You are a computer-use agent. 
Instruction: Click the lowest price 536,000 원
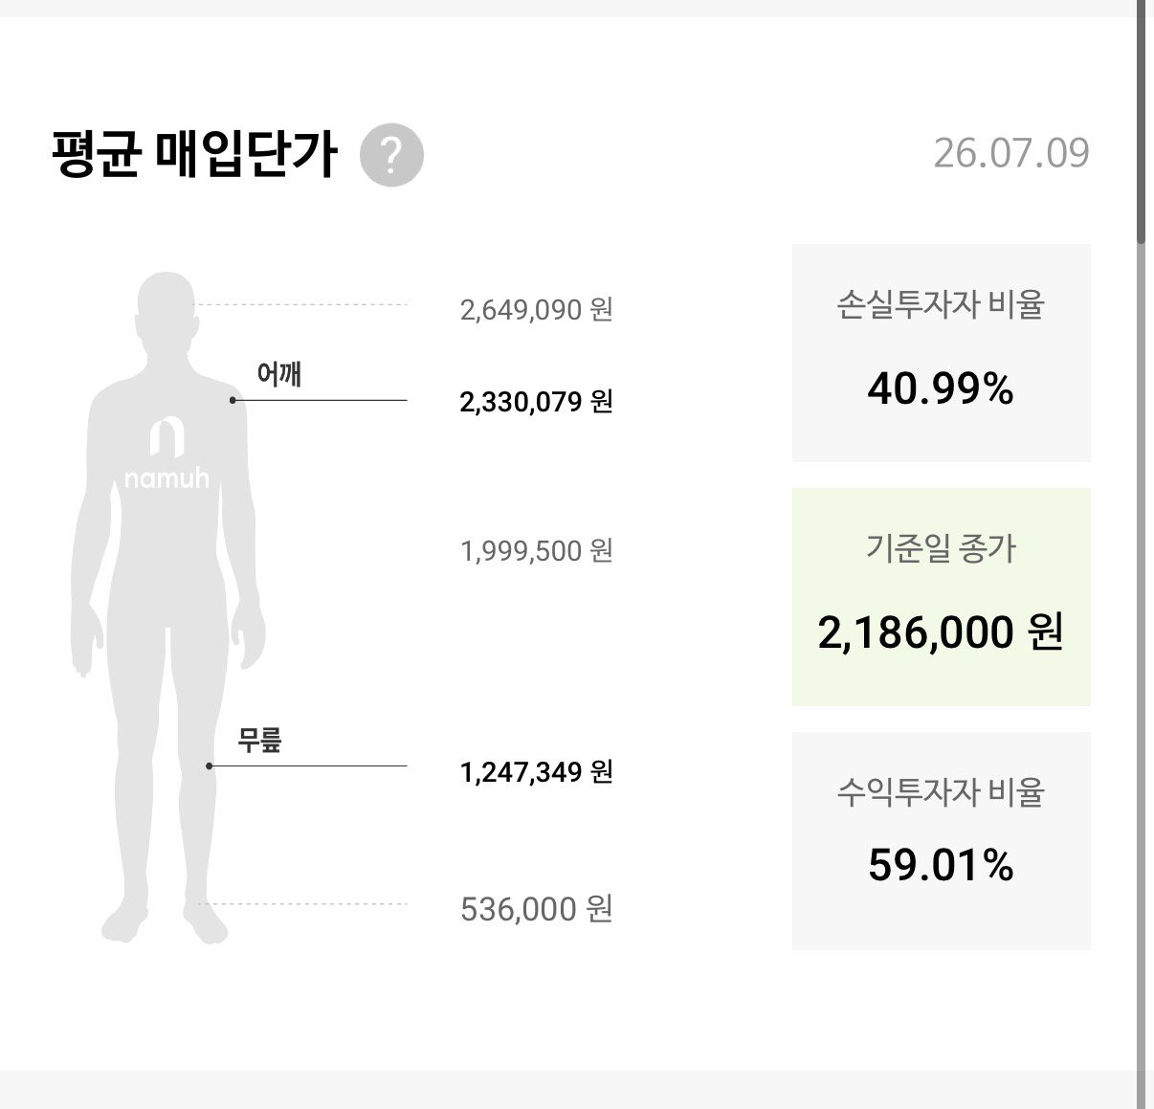click(536, 909)
